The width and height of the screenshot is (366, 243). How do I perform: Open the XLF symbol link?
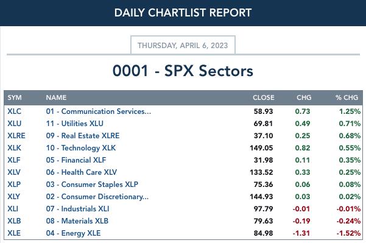pyautogui.click(x=14, y=160)
